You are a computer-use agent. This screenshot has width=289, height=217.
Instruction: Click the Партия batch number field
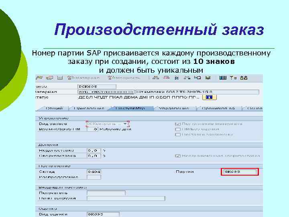pos(240,172)
